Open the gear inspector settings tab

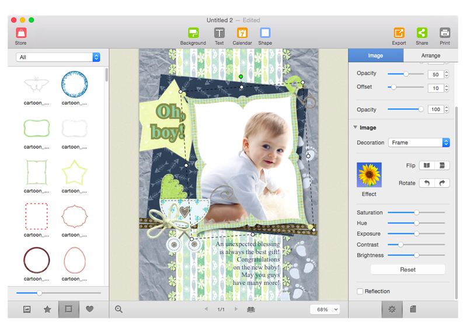click(392, 310)
